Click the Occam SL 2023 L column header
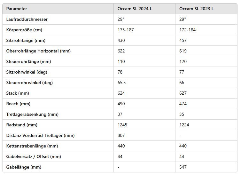The width and height of the screenshot is (241, 175). pyautogui.click(x=196, y=9)
